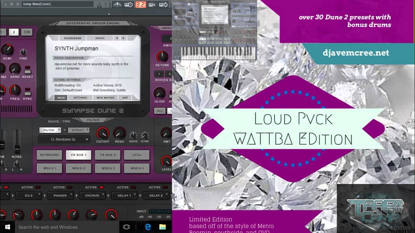Click the wait-for-input clock icon
This screenshot has width=415, height=233.
pos(129,5)
